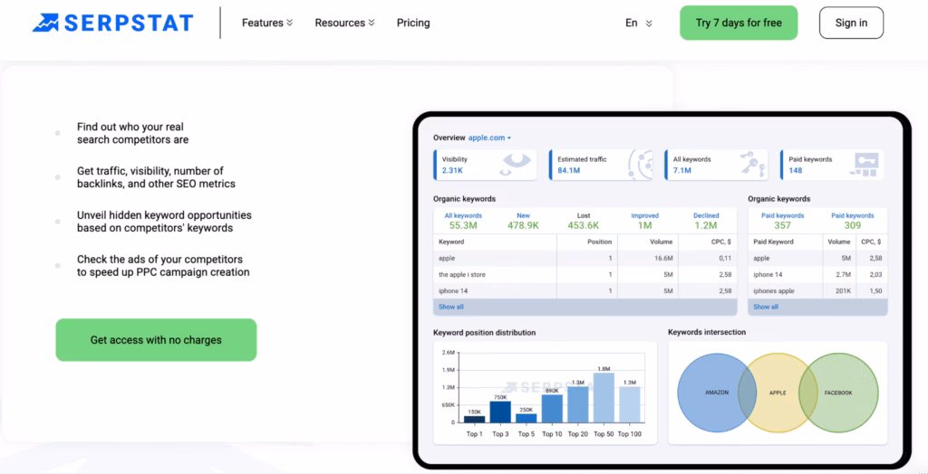Open the apple.com domain dropdown
Viewport: 928px width, 474px height.
coord(490,137)
